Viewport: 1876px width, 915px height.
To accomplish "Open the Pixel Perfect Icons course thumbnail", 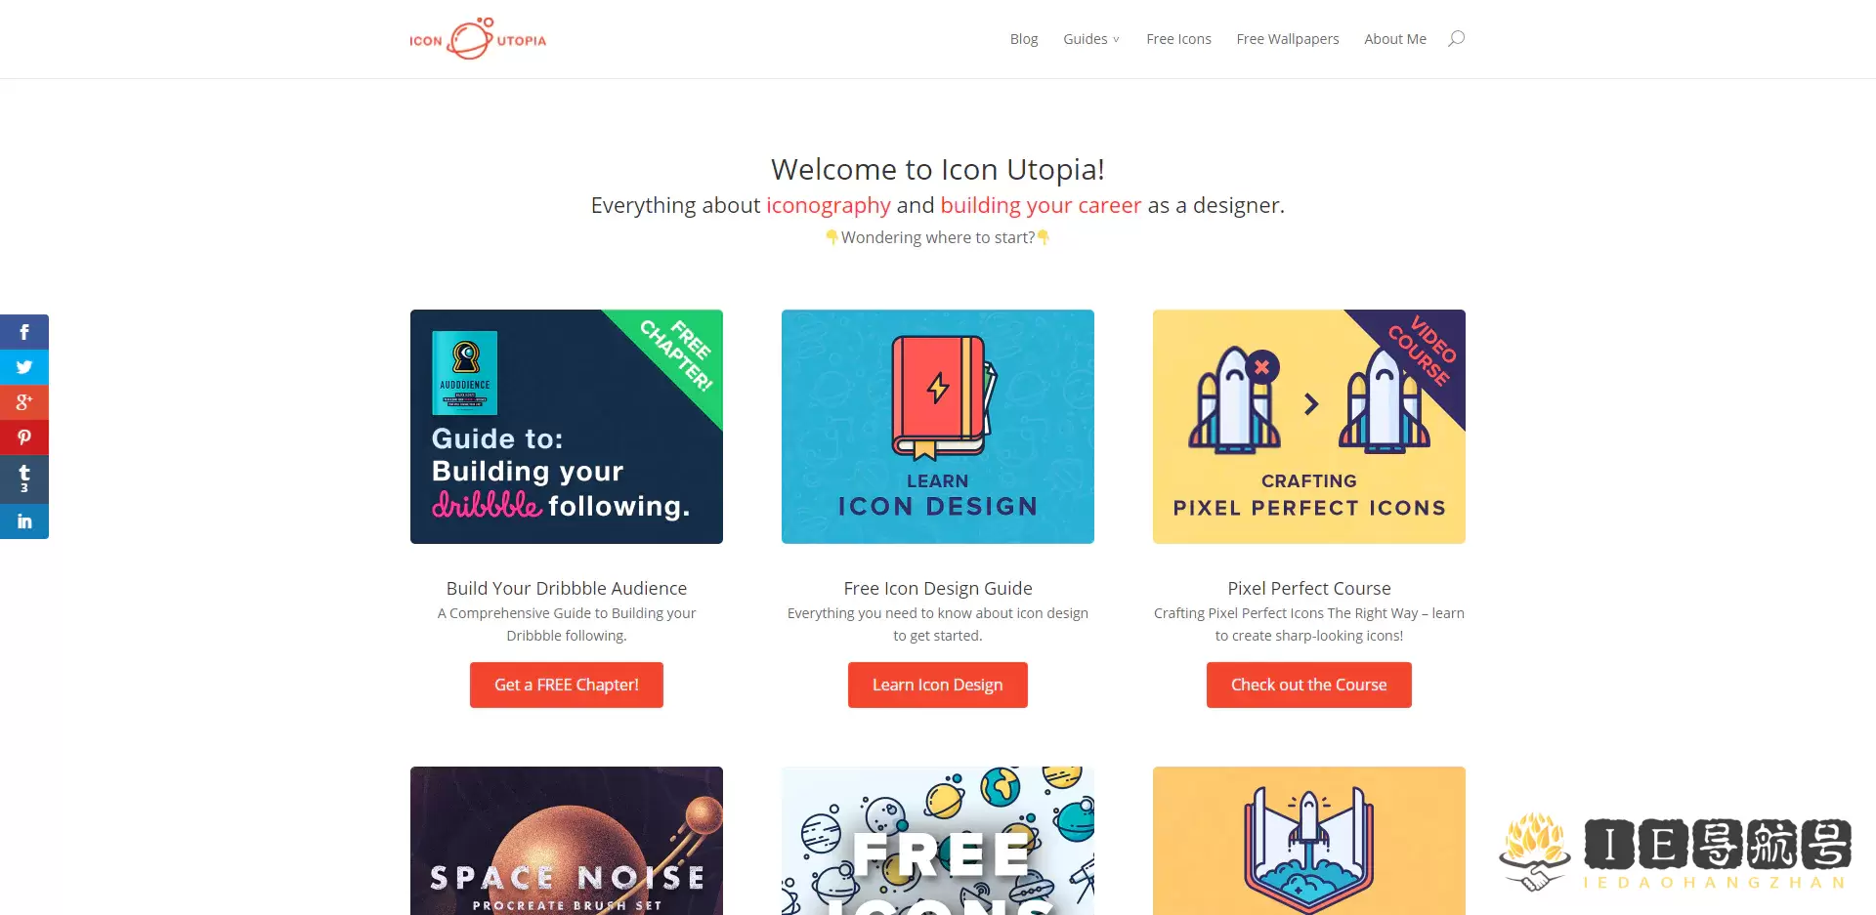I will tap(1309, 427).
